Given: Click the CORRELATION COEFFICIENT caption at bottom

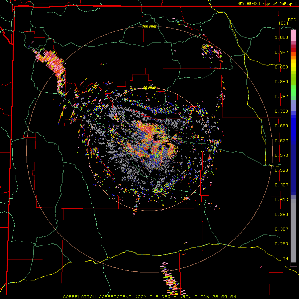Looking at the screenshot, I should click(149, 297).
